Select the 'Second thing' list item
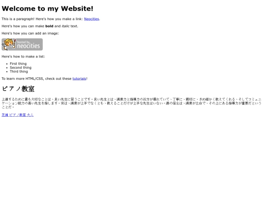 point(20,68)
